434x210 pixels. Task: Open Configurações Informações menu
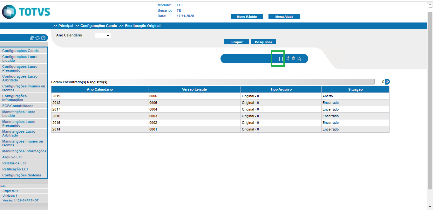[24, 98]
